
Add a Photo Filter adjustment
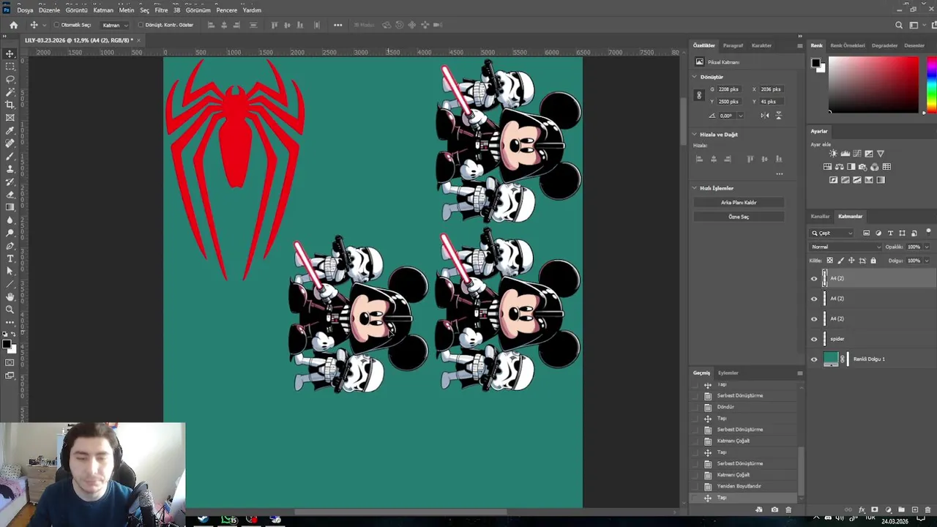(x=863, y=167)
